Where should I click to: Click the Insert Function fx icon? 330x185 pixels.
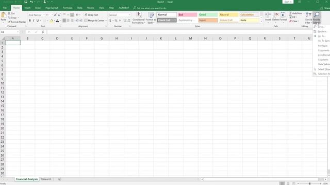[43, 32]
